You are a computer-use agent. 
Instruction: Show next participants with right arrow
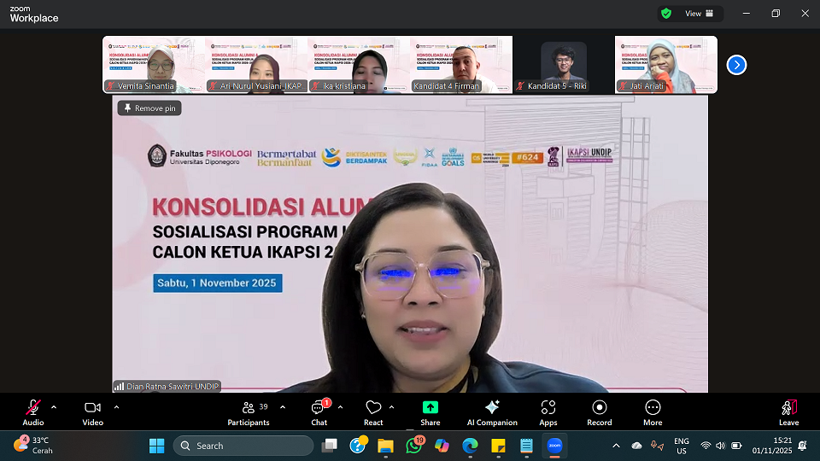(736, 65)
